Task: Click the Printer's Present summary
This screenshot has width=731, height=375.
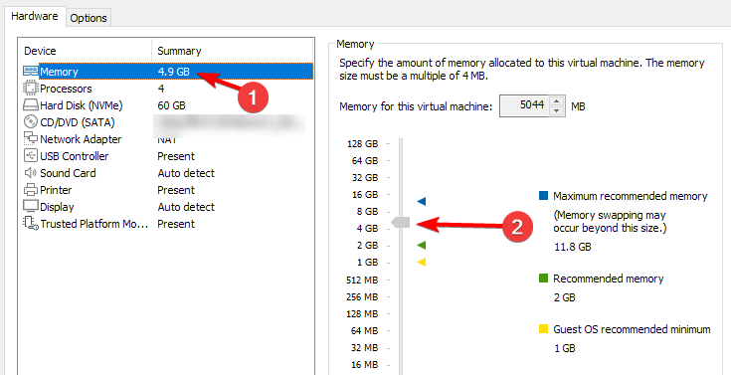Action: [x=176, y=190]
